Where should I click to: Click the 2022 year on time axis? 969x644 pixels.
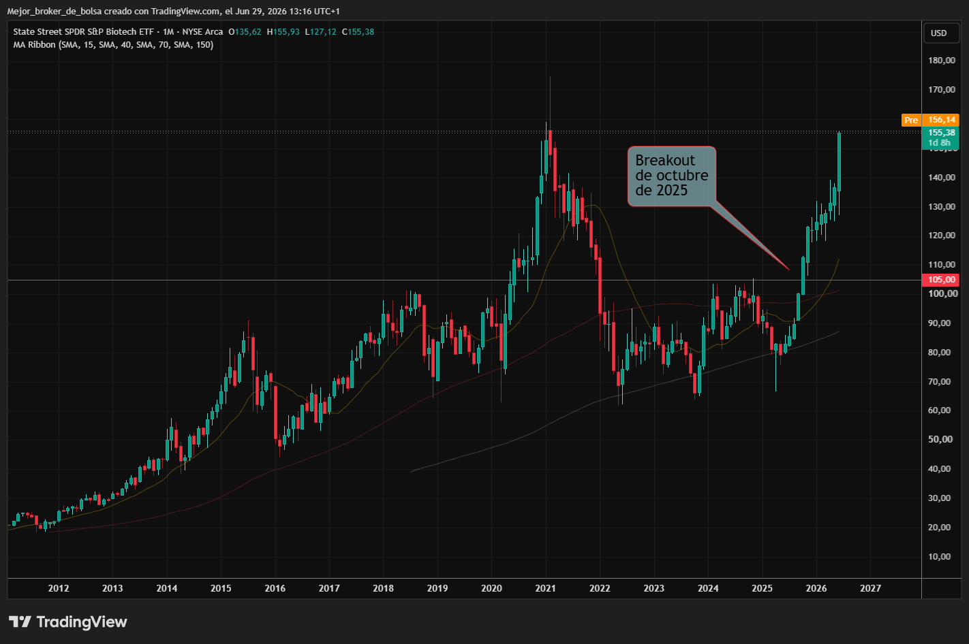(600, 589)
